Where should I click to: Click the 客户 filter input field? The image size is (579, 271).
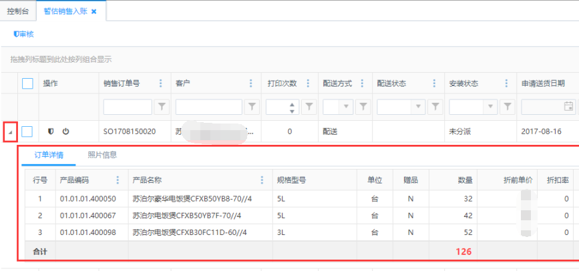[x=208, y=106]
